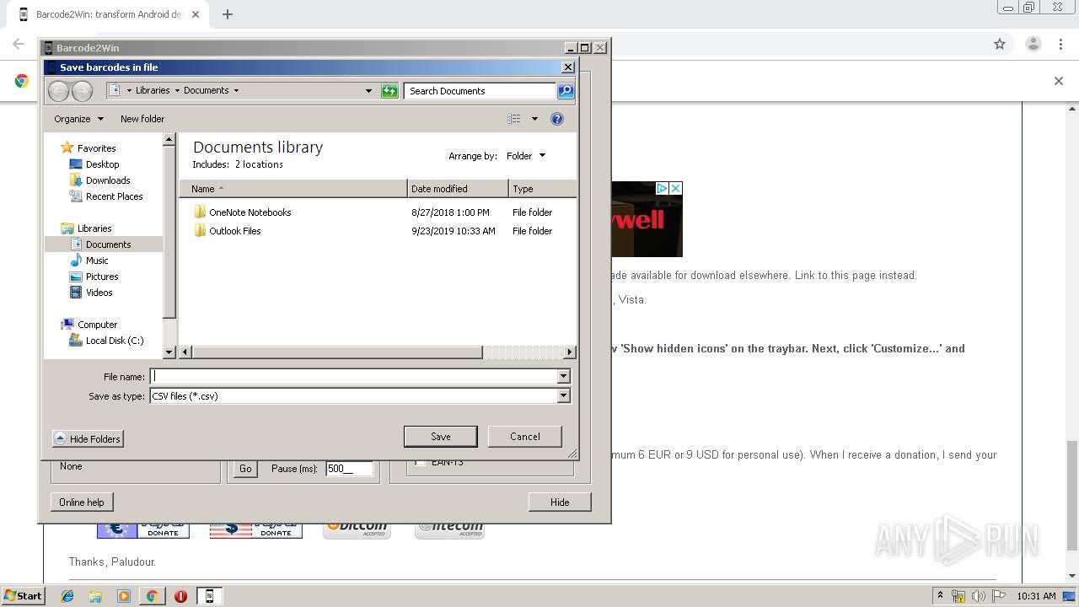Image resolution: width=1079 pixels, height=607 pixels.
Task: Select Recent Places in navigation pane
Action: [114, 196]
